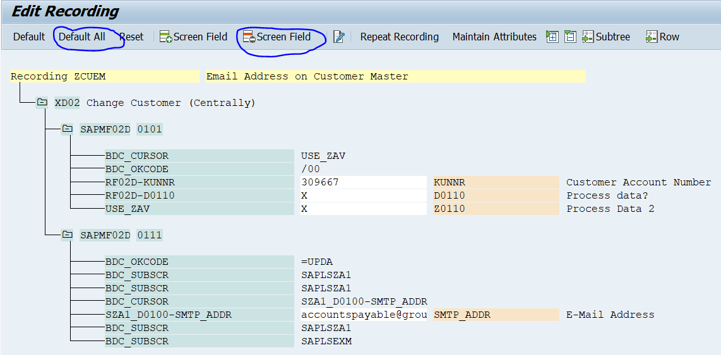Click the X value field for RF02D-D0110
721x355 pixels.
click(x=363, y=195)
